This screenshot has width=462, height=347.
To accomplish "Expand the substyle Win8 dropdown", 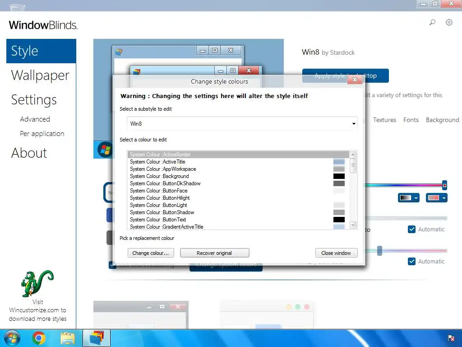I will 354,124.
